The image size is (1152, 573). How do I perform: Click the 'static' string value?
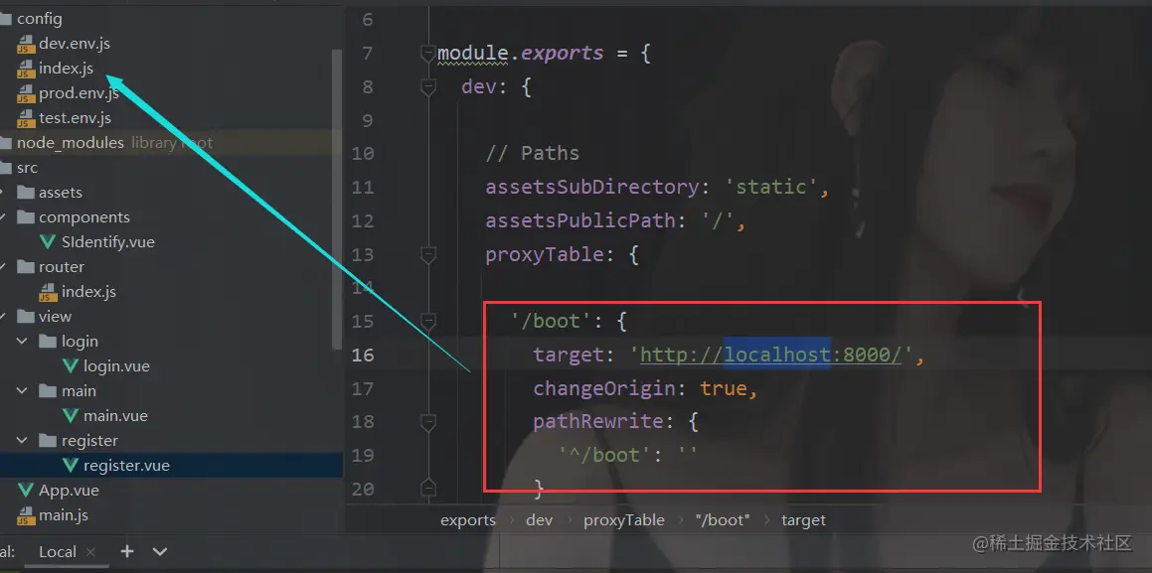[771, 187]
